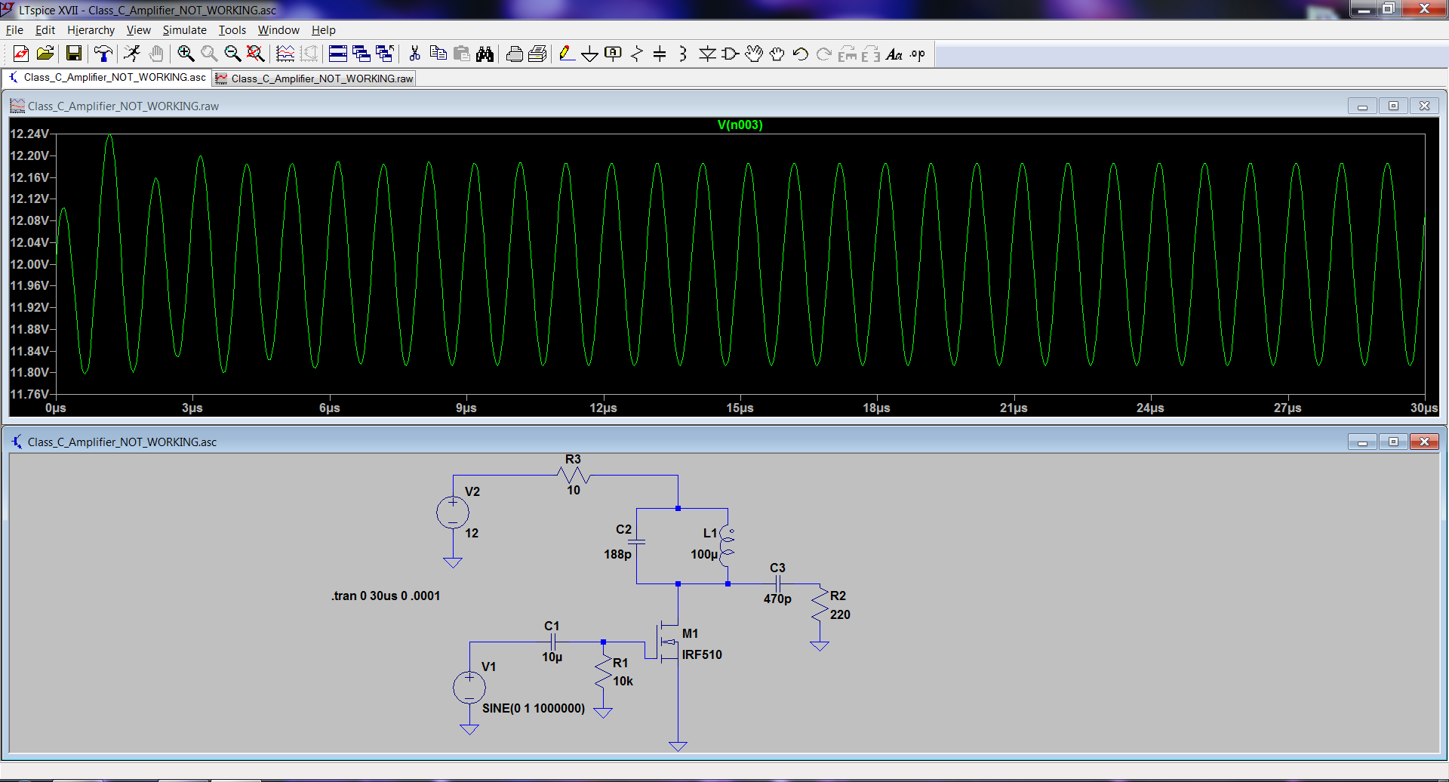This screenshot has height=782, width=1449.
Task: Select the Place Diode tool
Action: [707, 54]
